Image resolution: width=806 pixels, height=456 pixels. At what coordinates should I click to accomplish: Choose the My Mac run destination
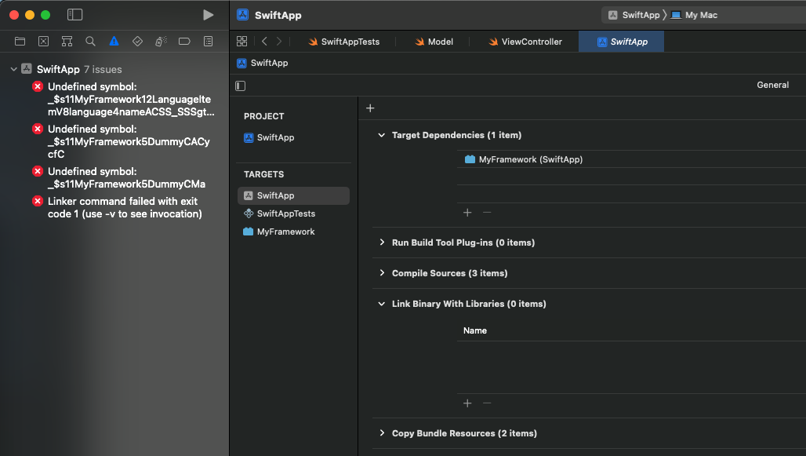point(700,15)
